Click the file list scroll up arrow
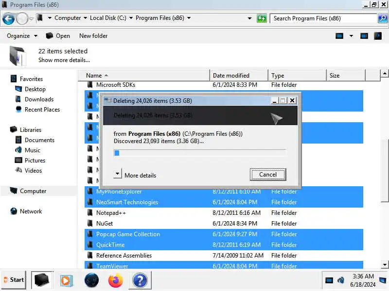The image size is (389, 291). pyautogui.click(x=385, y=74)
